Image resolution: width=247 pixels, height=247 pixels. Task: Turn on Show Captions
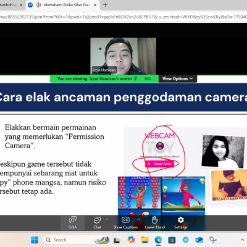coord(125,223)
